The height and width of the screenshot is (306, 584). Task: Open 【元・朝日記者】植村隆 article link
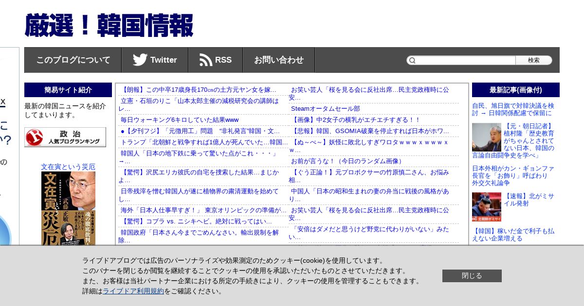pos(529,141)
